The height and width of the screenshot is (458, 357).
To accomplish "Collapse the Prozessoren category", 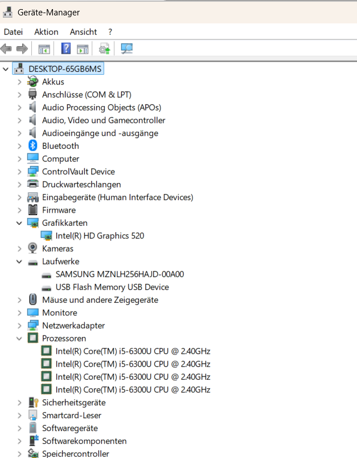I will pos(19,339).
